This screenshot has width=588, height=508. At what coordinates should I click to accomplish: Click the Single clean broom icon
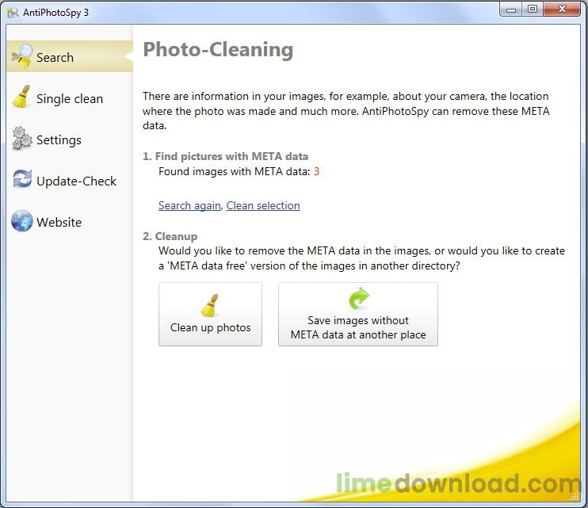pos(21,97)
